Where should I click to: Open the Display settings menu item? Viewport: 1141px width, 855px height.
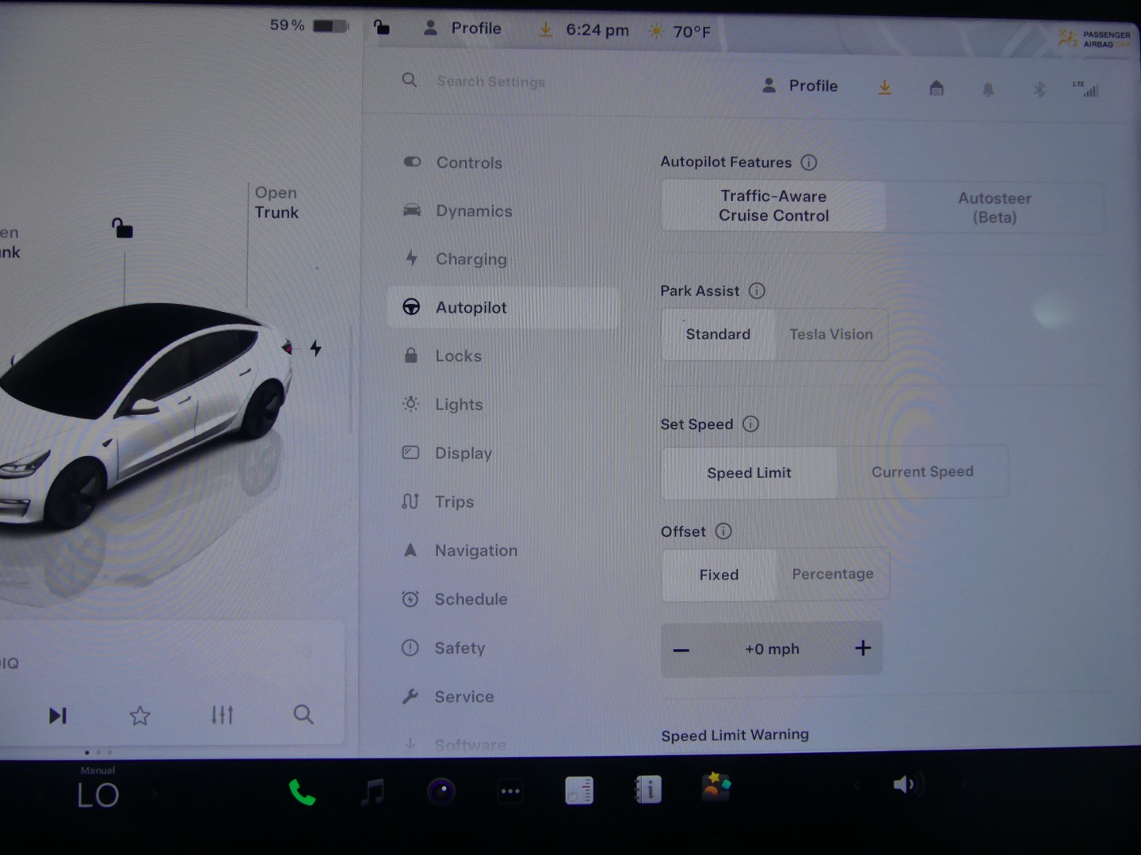[x=463, y=453]
